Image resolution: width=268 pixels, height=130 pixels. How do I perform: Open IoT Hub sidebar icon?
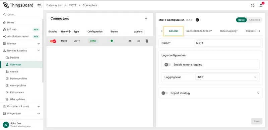(4, 29)
